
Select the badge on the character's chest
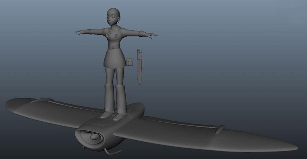click(116, 36)
